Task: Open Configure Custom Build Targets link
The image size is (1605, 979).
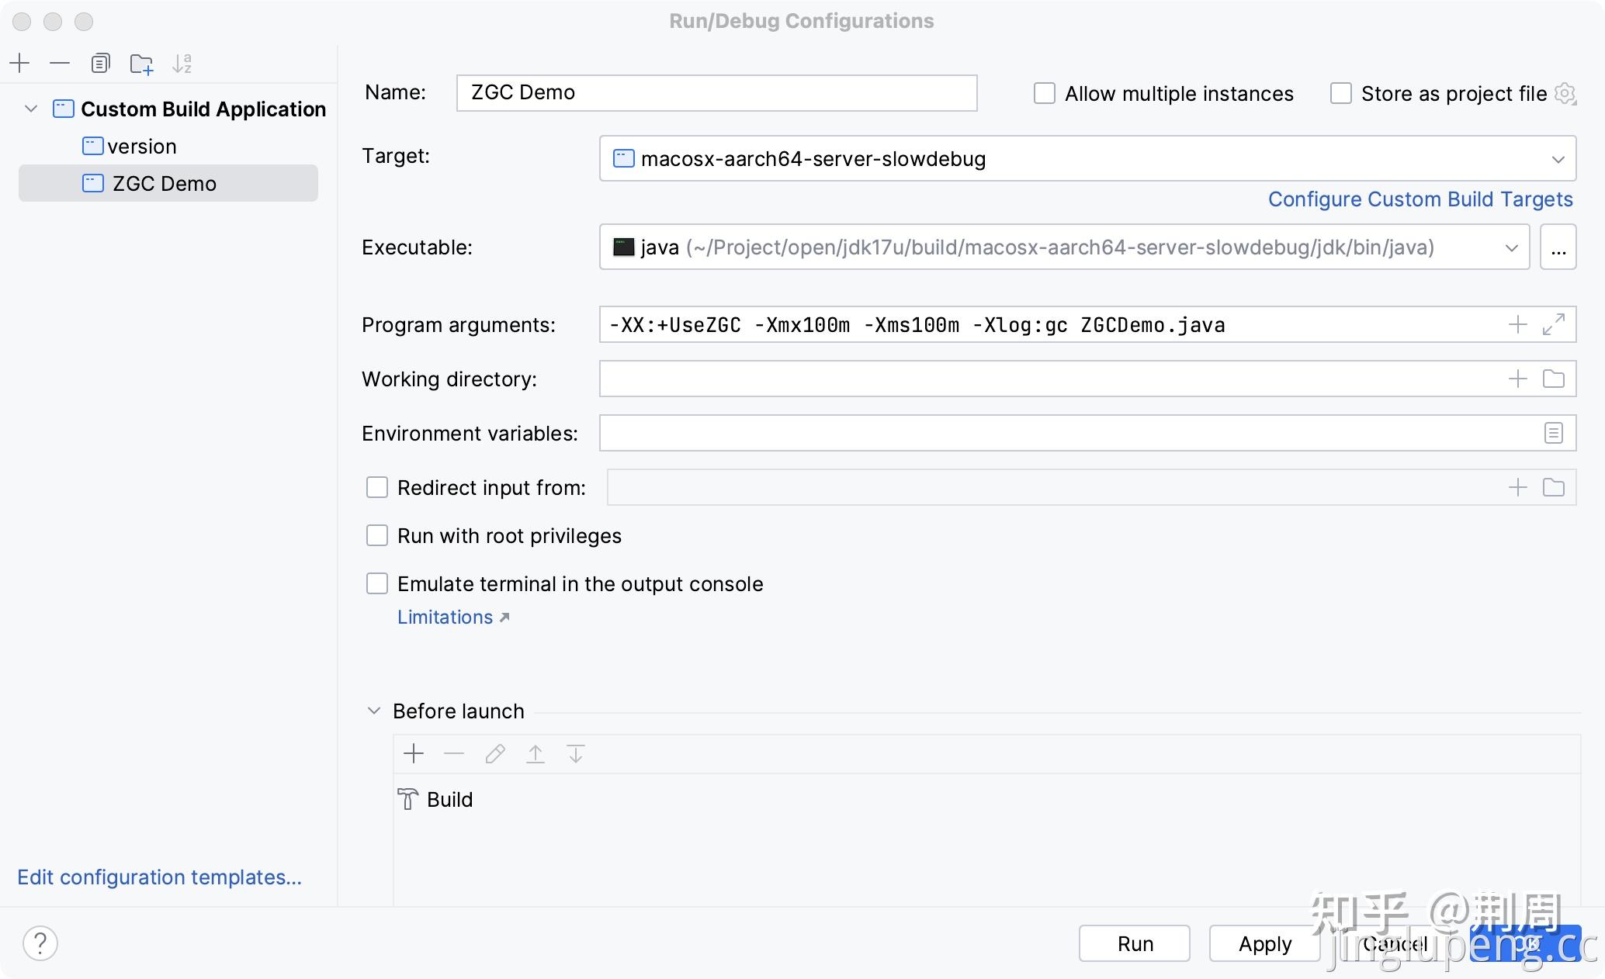Action: pyautogui.click(x=1420, y=199)
